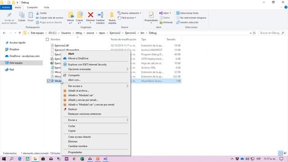Select the Ejercicio2.dll file
The height and width of the screenshot is (162, 288).
62,45
